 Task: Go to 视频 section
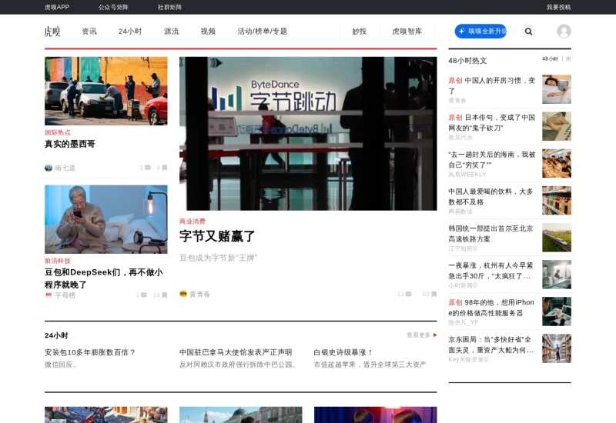tap(208, 32)
